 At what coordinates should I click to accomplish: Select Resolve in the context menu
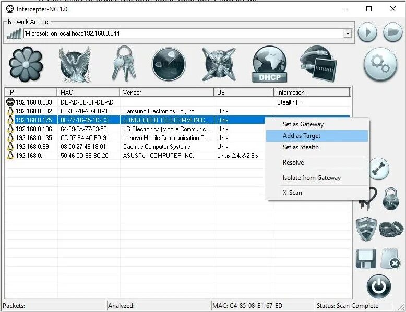coord(317,163)
